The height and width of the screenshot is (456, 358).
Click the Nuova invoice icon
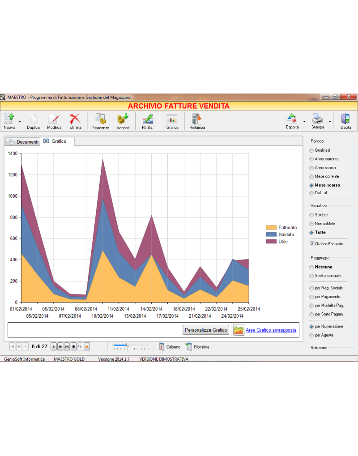tap(9, 121)
